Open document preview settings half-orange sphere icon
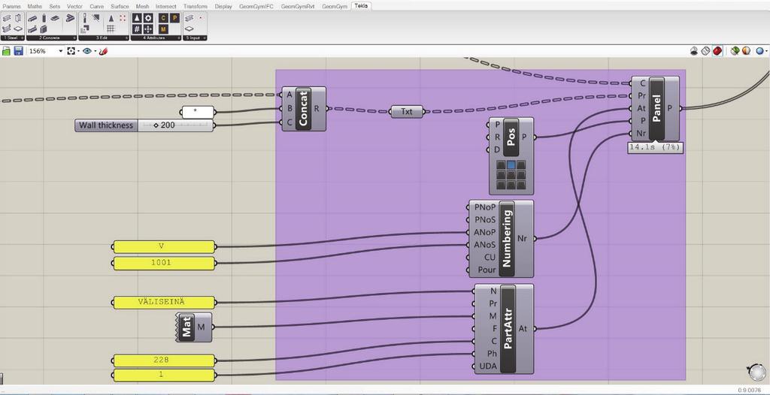Screen dimensions: 770x395 point(747,50)
